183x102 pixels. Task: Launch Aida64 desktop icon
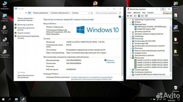[176, 41]
